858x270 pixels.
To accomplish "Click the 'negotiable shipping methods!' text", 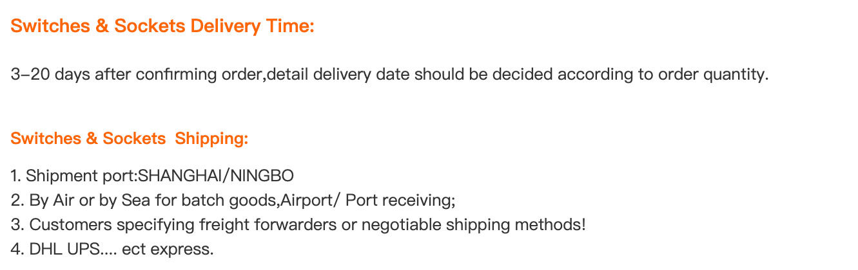I will click(473, 225).
